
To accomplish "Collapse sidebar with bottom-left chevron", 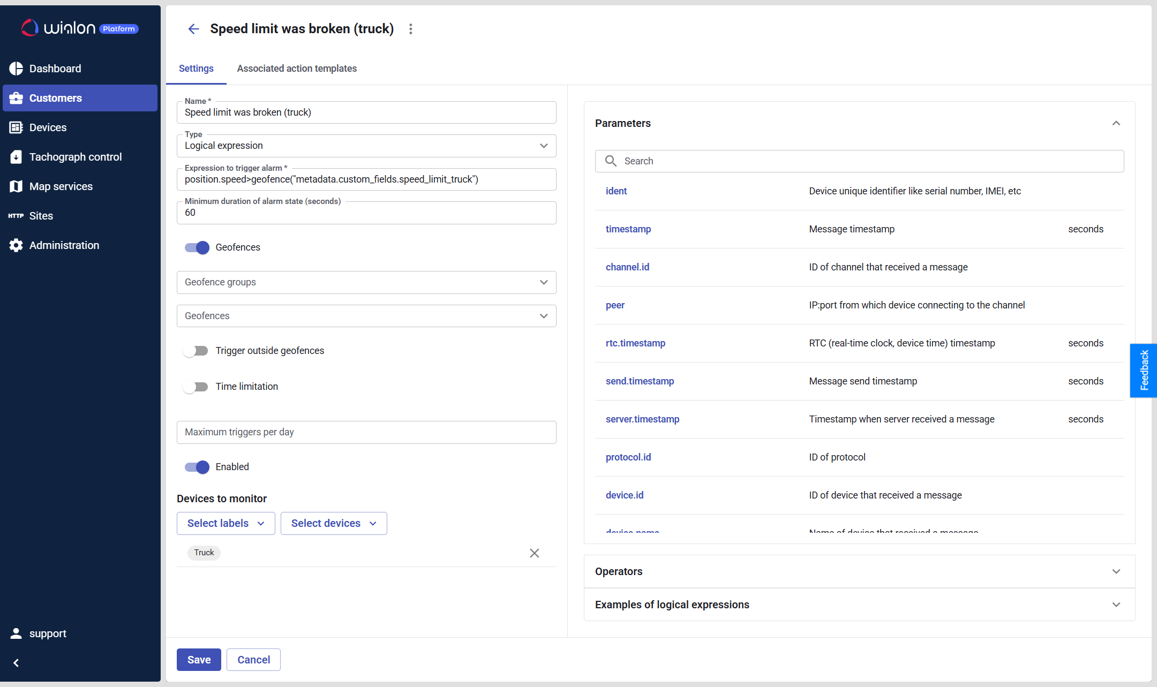I will (x=16, y=663).
